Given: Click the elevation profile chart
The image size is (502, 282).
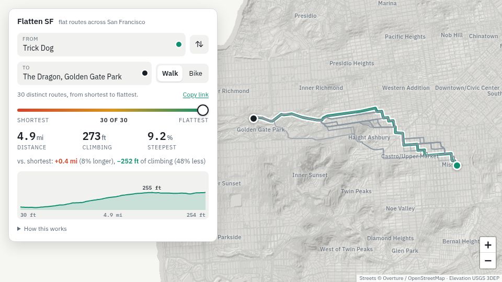Looking at the screenshot, I should coord(113,195).
